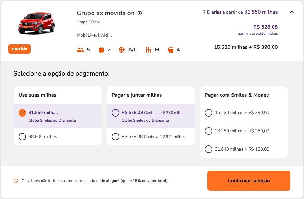Screen dimensions: 304x199
Task: Select R$ 528,08 Ganhe até 2.640 milhas option
Action: [115, 137]
